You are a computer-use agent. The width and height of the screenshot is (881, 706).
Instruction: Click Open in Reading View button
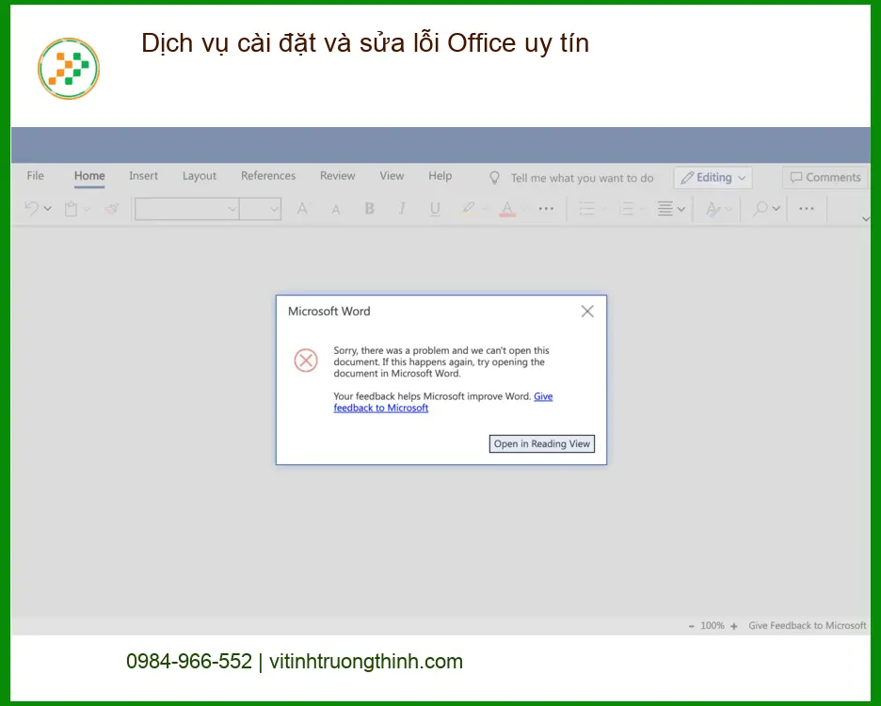(x=541, y=443)
